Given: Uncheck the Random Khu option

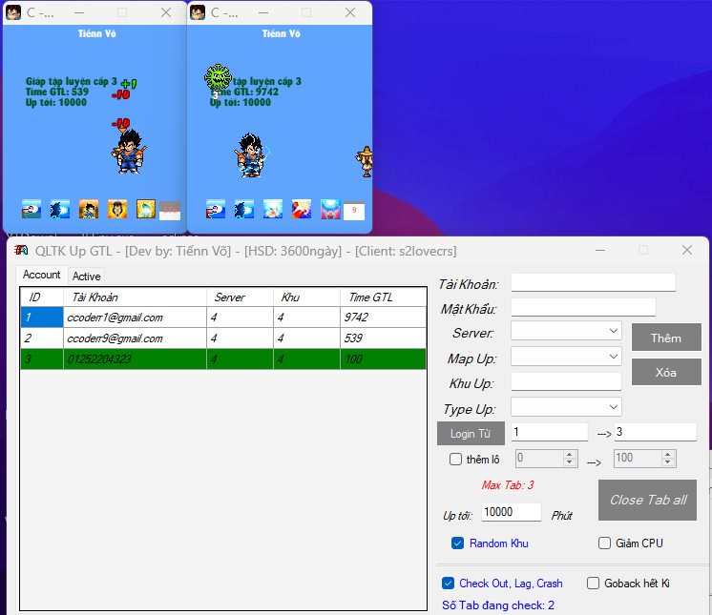Looking at the screenshot, I should click(x=459, y=543).
